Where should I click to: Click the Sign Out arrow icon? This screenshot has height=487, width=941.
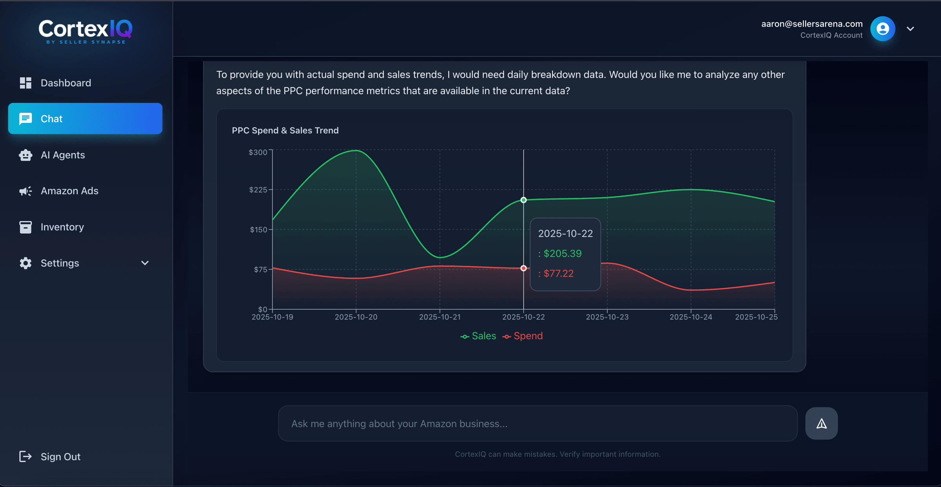click(x=25, y=456)
